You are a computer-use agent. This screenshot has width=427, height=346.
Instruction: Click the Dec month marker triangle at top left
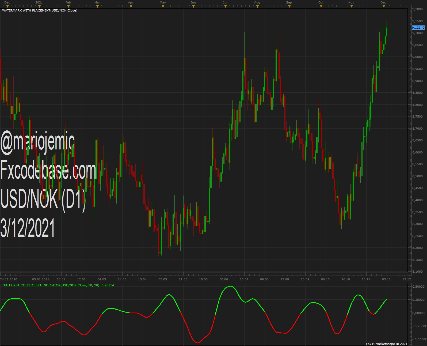[7, 6]
